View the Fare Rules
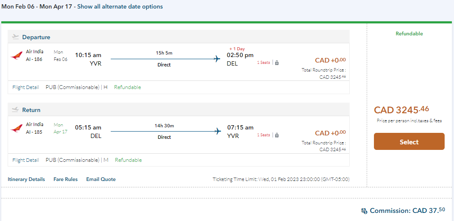Screen dimensions: 454x221 coord(66,179)
